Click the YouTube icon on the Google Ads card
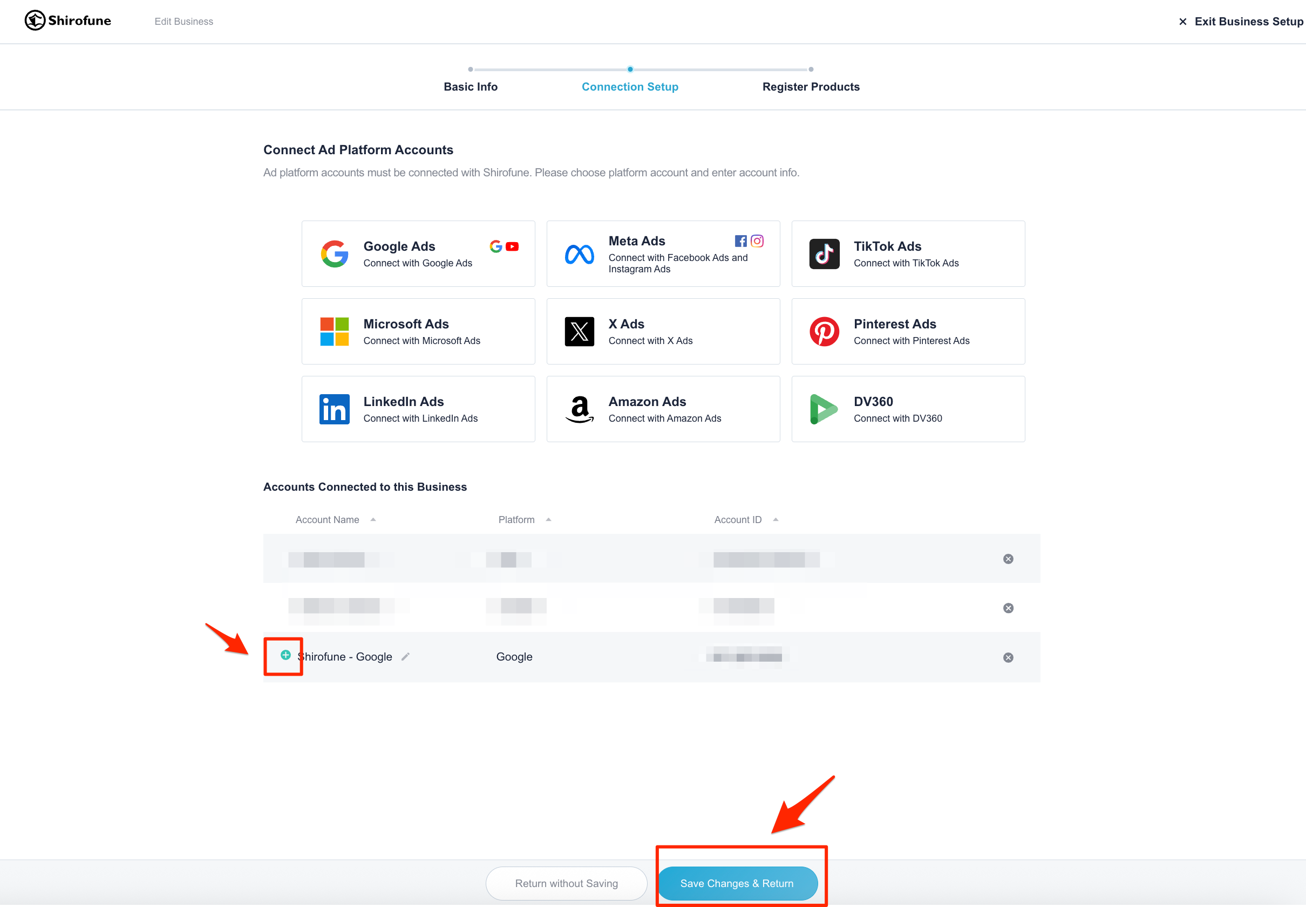Viewport: 1306px width, 907px height. (512, 246)
